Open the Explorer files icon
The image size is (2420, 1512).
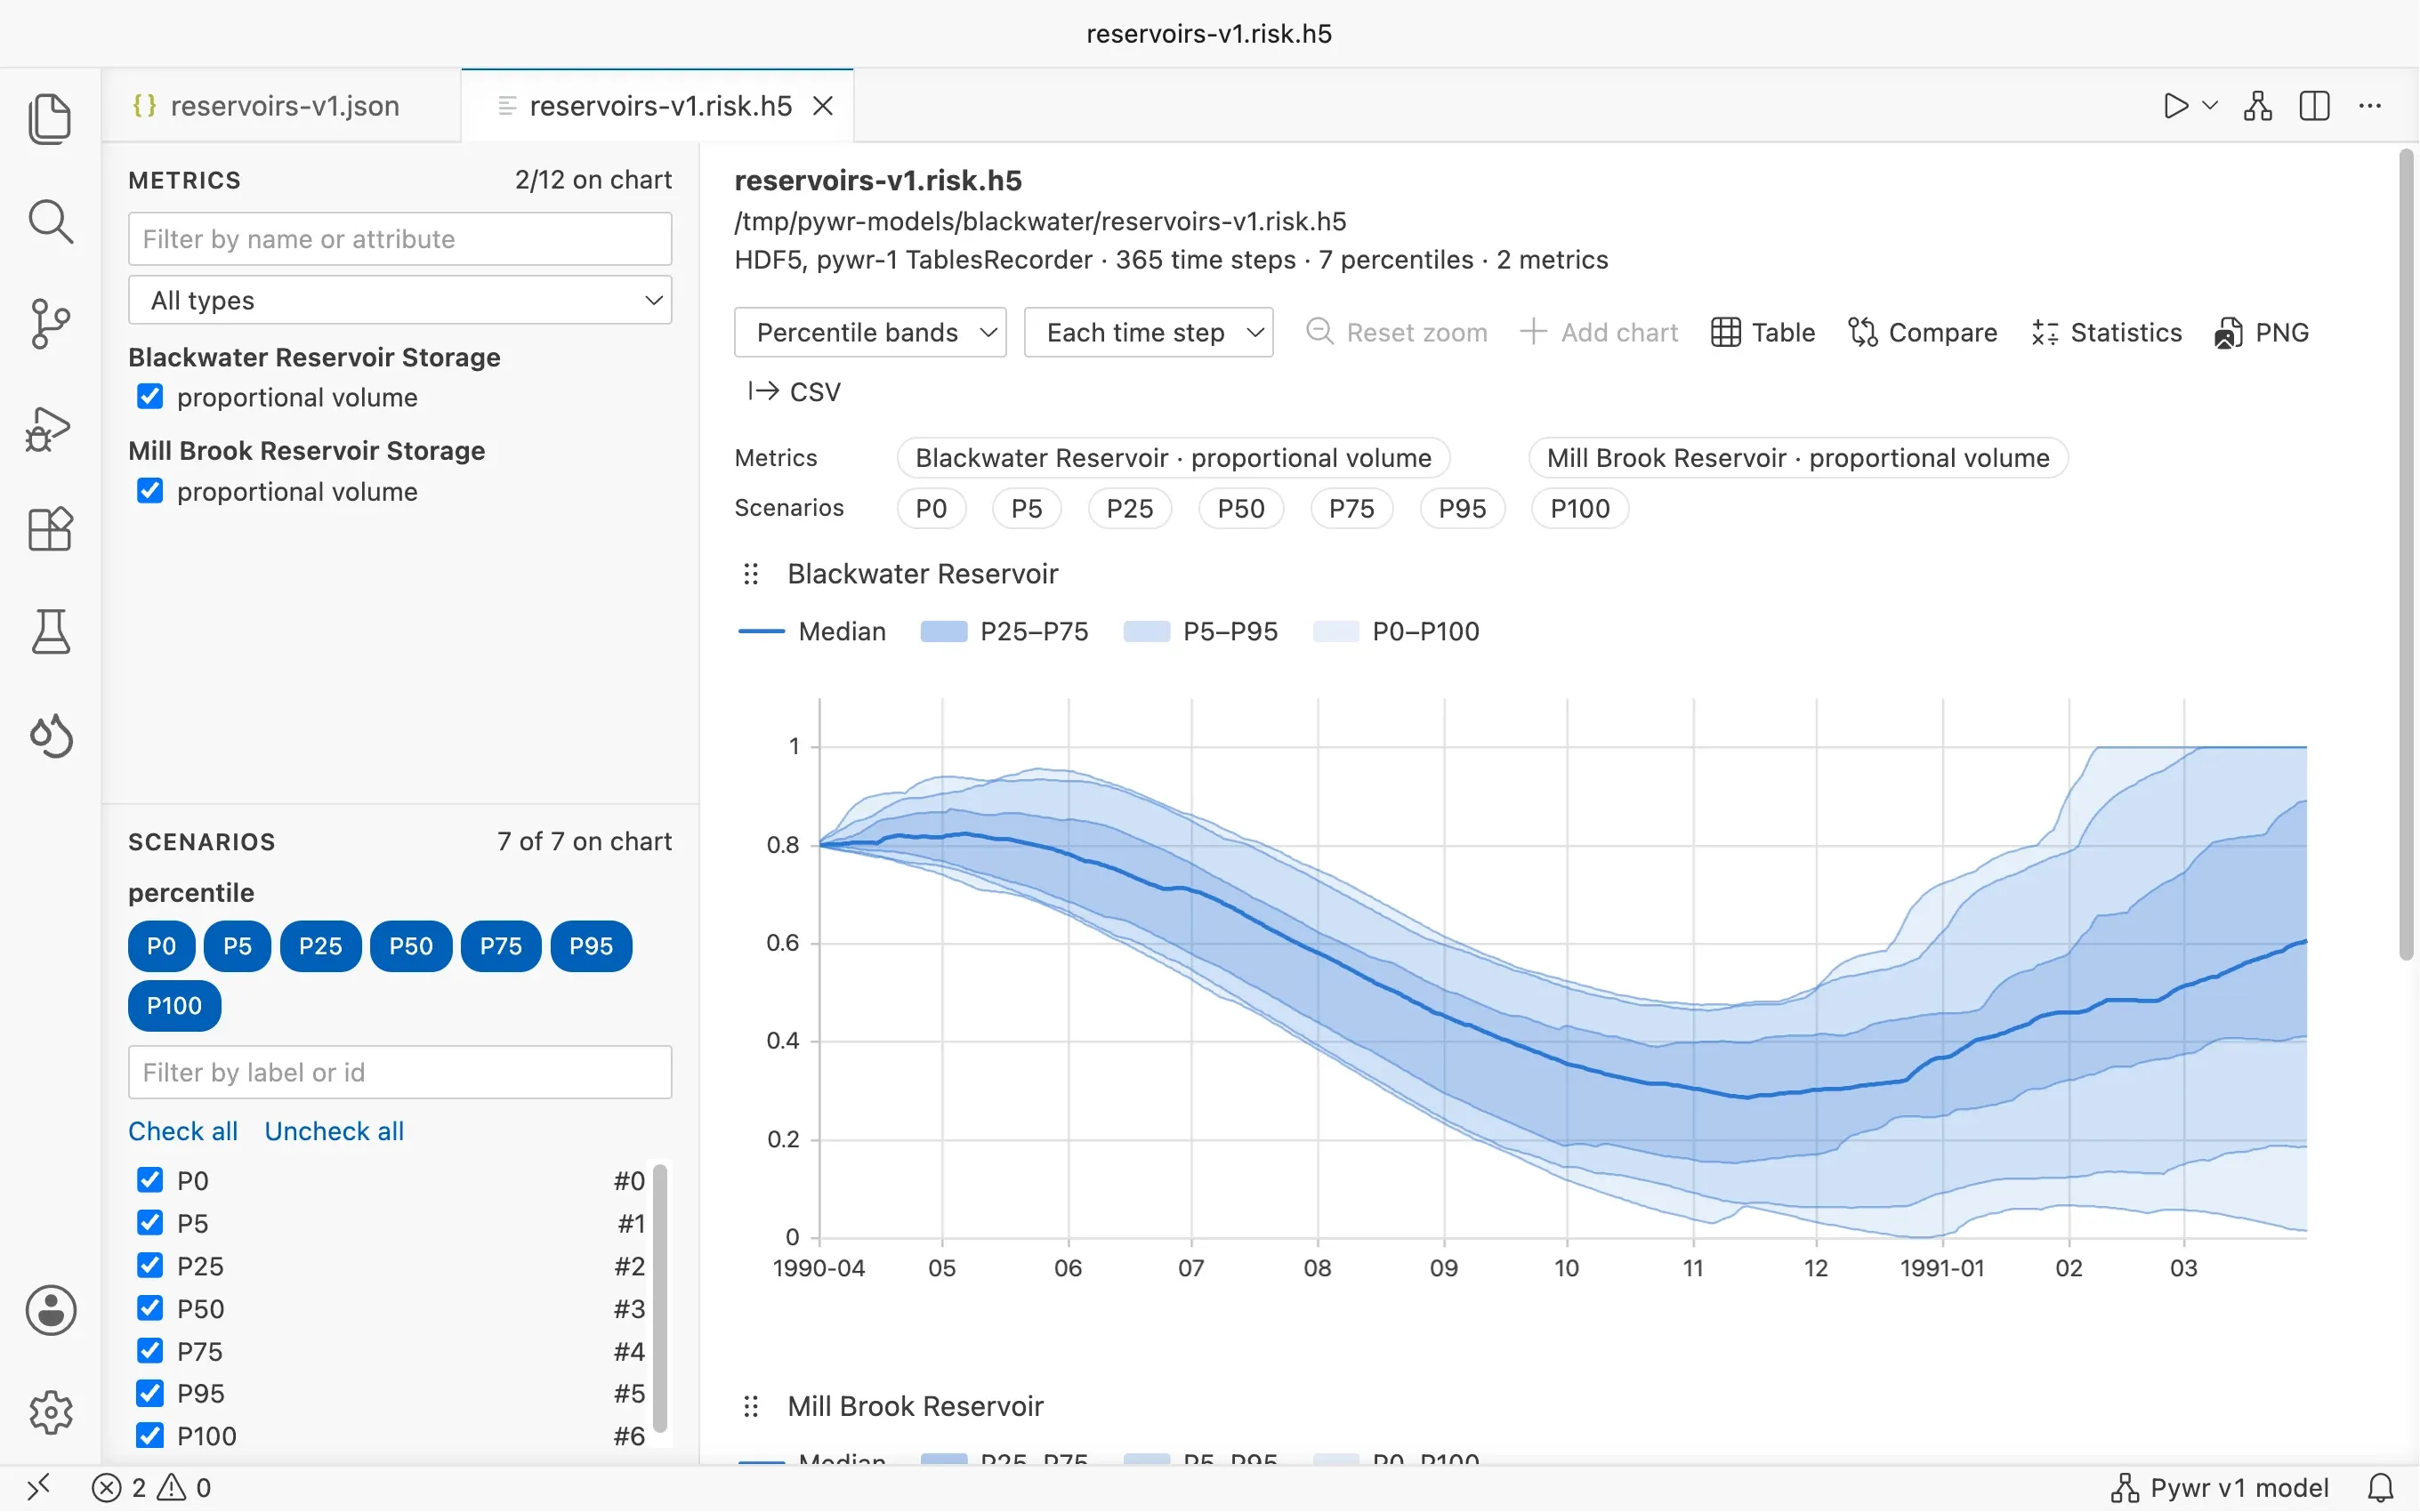[x=50, y=118]
